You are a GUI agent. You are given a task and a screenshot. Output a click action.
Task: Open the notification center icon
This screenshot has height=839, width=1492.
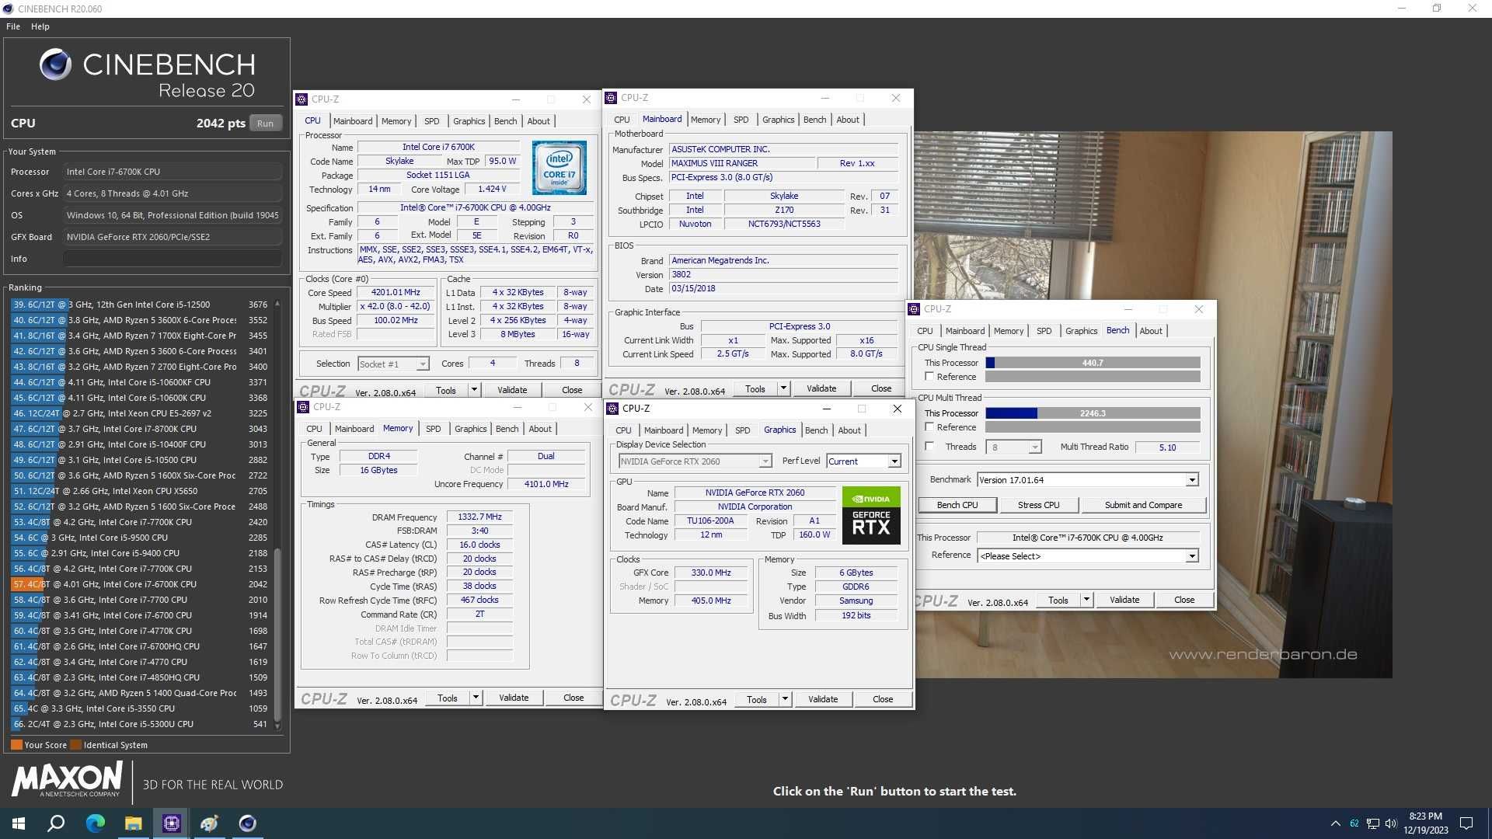tap(1466, 823)
